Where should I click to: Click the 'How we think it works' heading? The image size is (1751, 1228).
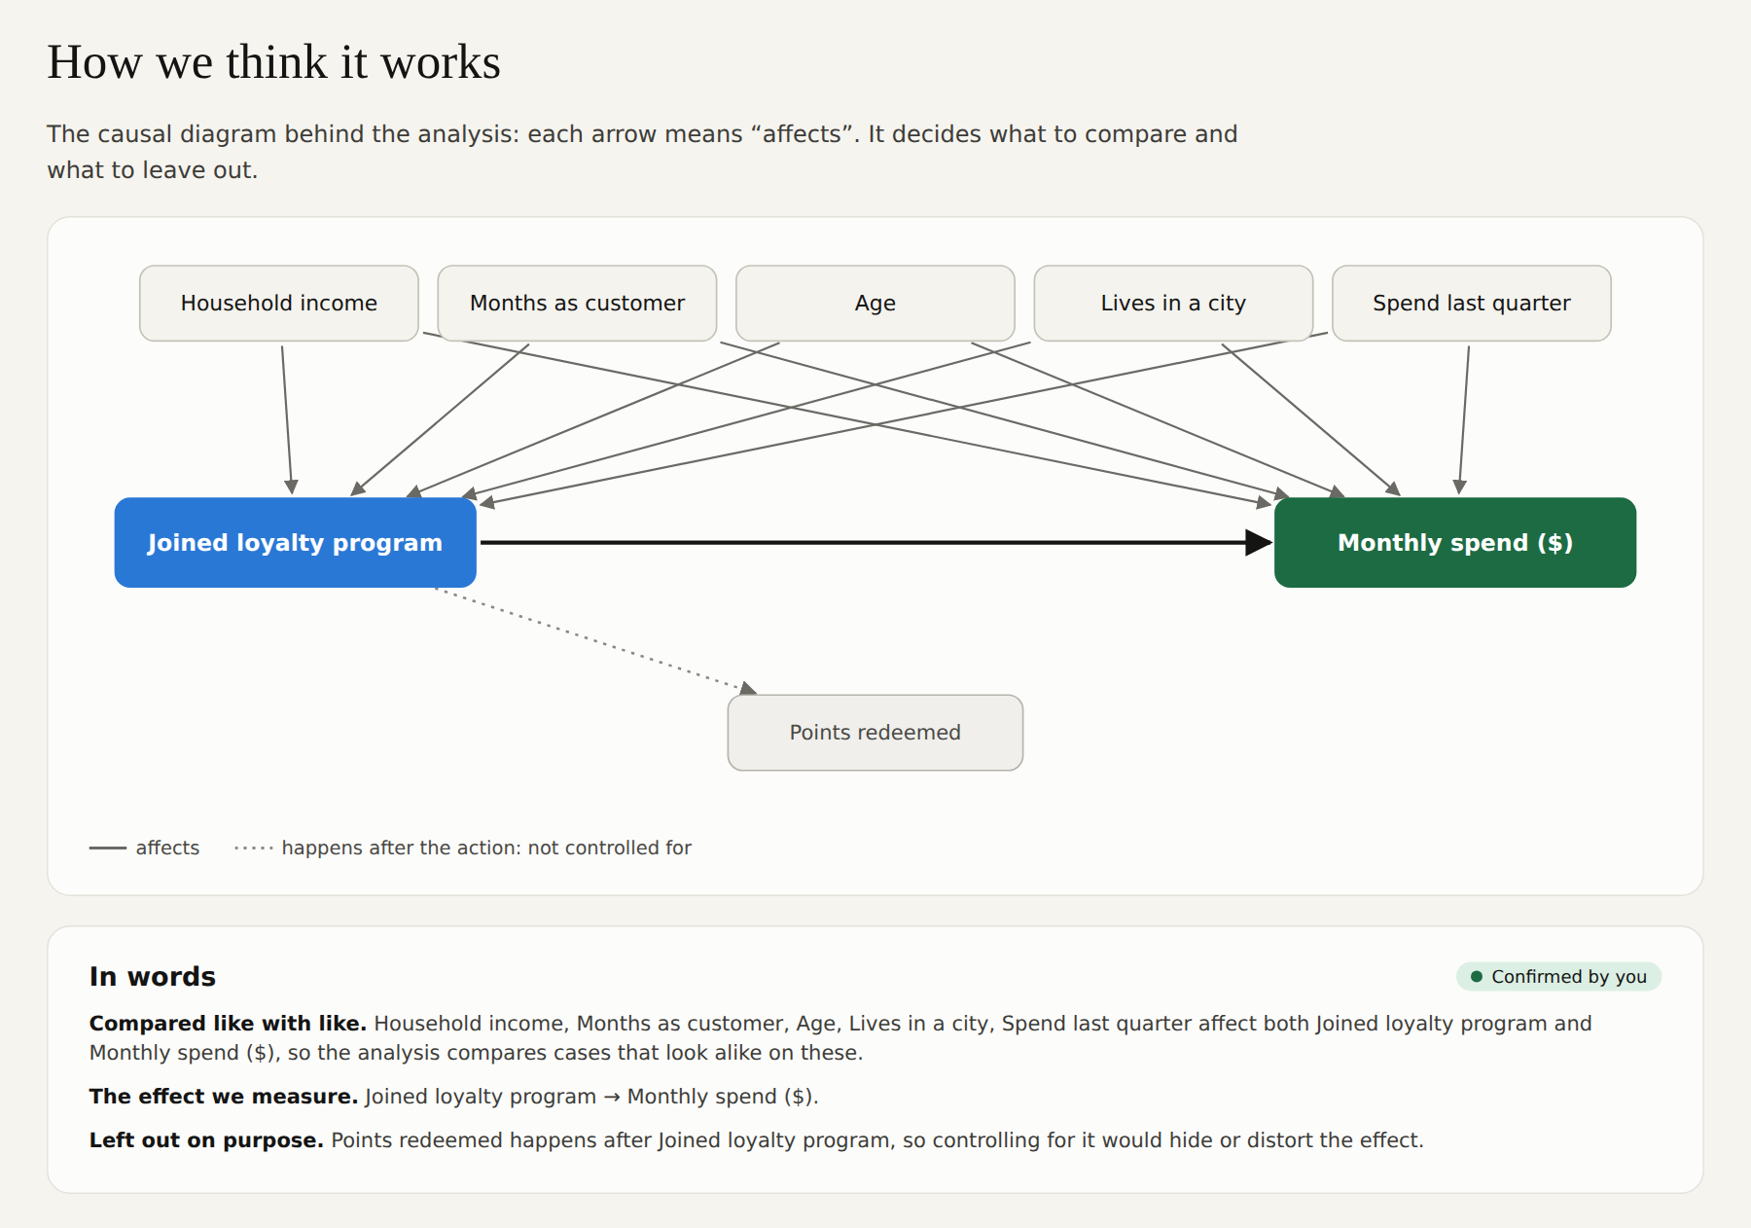[x=274, y=62]
